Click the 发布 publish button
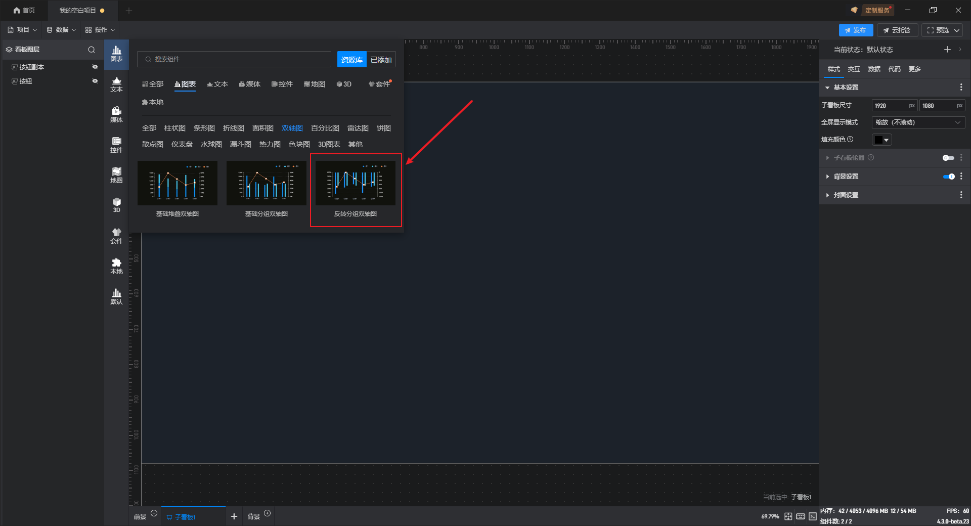Screen dimensions: 971x526 pyautogui.click(x=856, y=30)
